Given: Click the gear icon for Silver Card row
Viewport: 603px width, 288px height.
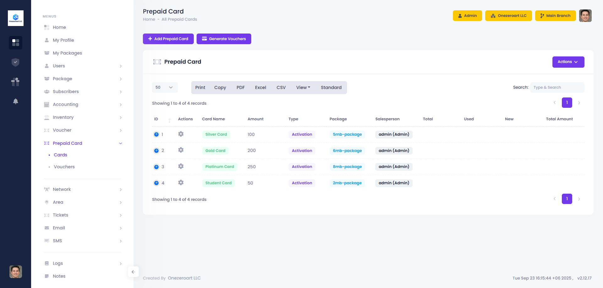Looking at the screenshot, I should pyautogui.click(x=181, y=134).
